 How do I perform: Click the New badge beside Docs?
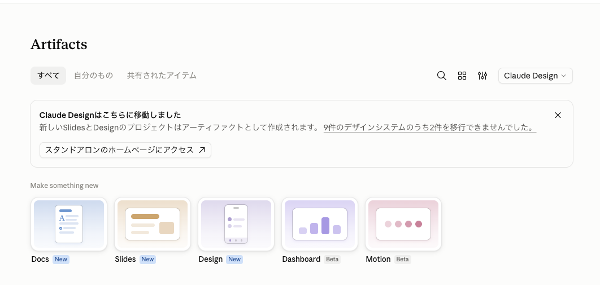click(x=61, y=260)
